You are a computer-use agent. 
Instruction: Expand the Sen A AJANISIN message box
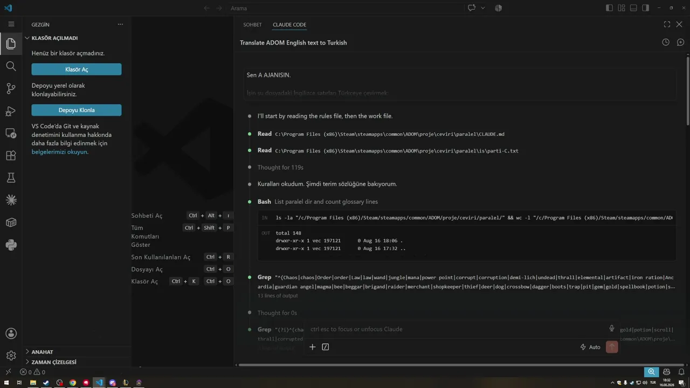(459, 84)
